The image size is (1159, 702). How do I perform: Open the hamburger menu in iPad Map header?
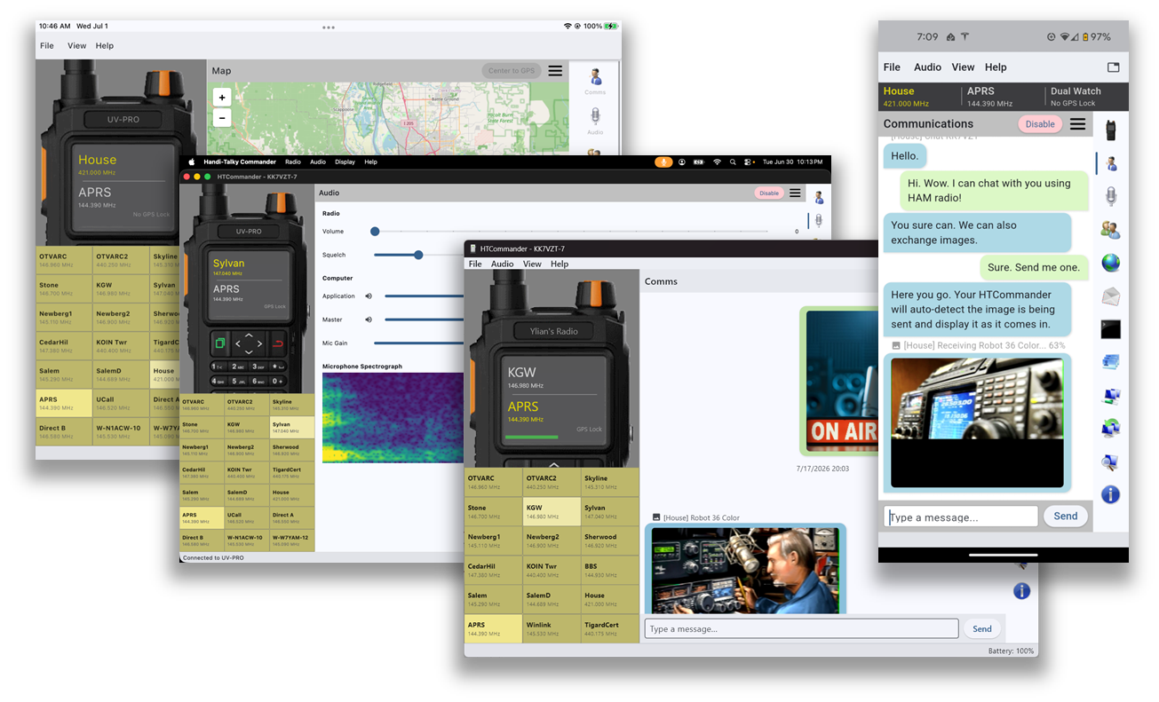tap(555, 71)
